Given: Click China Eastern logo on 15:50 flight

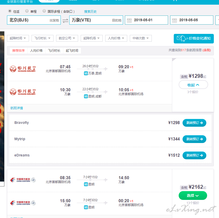Looking at the screenshot, I should [x=23, y=203].
